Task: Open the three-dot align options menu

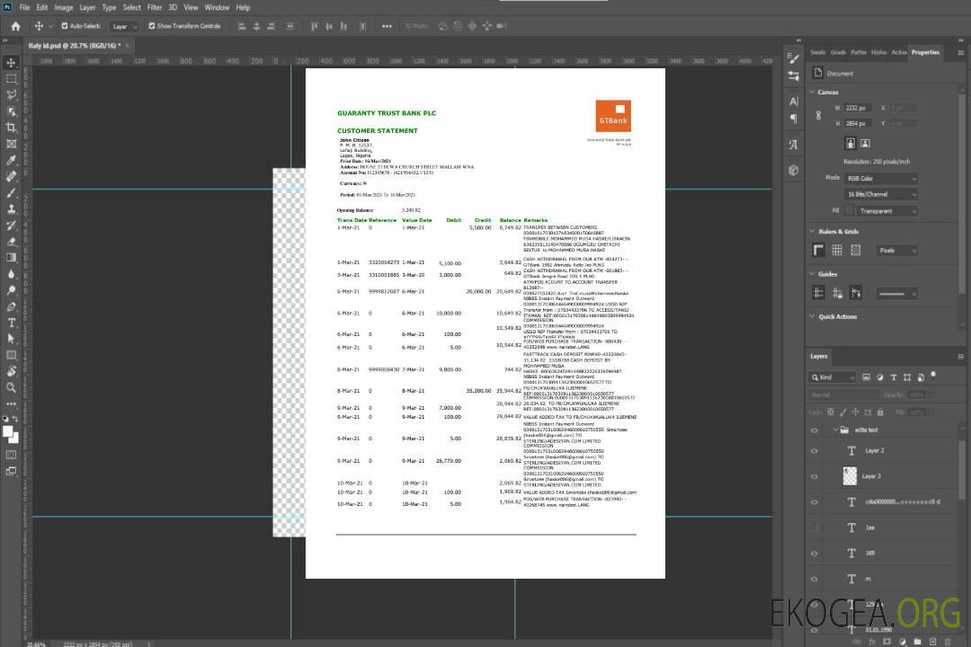Action: 387,26
